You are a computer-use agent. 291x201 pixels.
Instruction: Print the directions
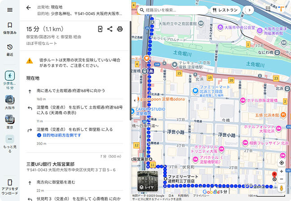120,29
